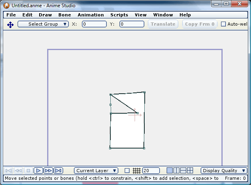Switch to stacked two-pane view layout
This screenshot has width=251, height=185.
pos(183,171)
